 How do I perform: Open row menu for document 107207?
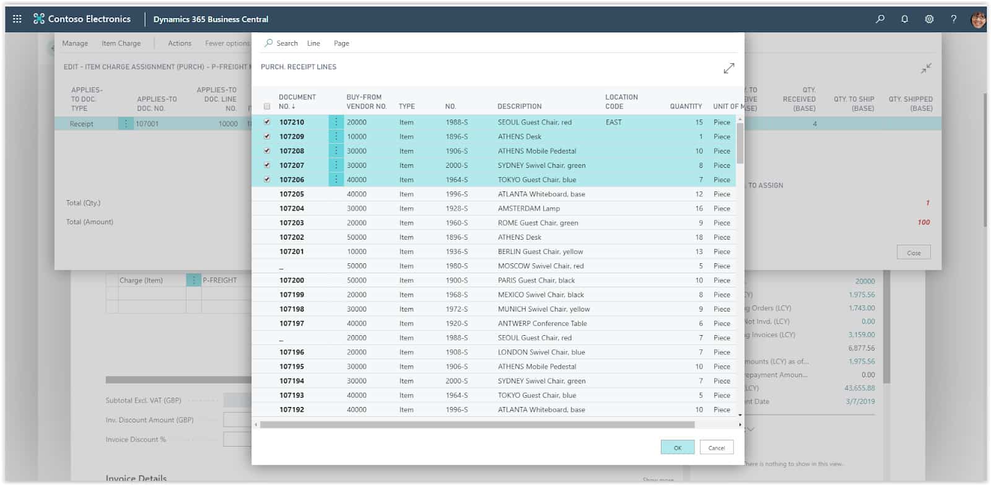[336, 165]
